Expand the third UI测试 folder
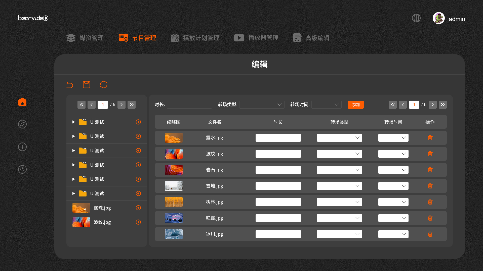 [73, 151]
